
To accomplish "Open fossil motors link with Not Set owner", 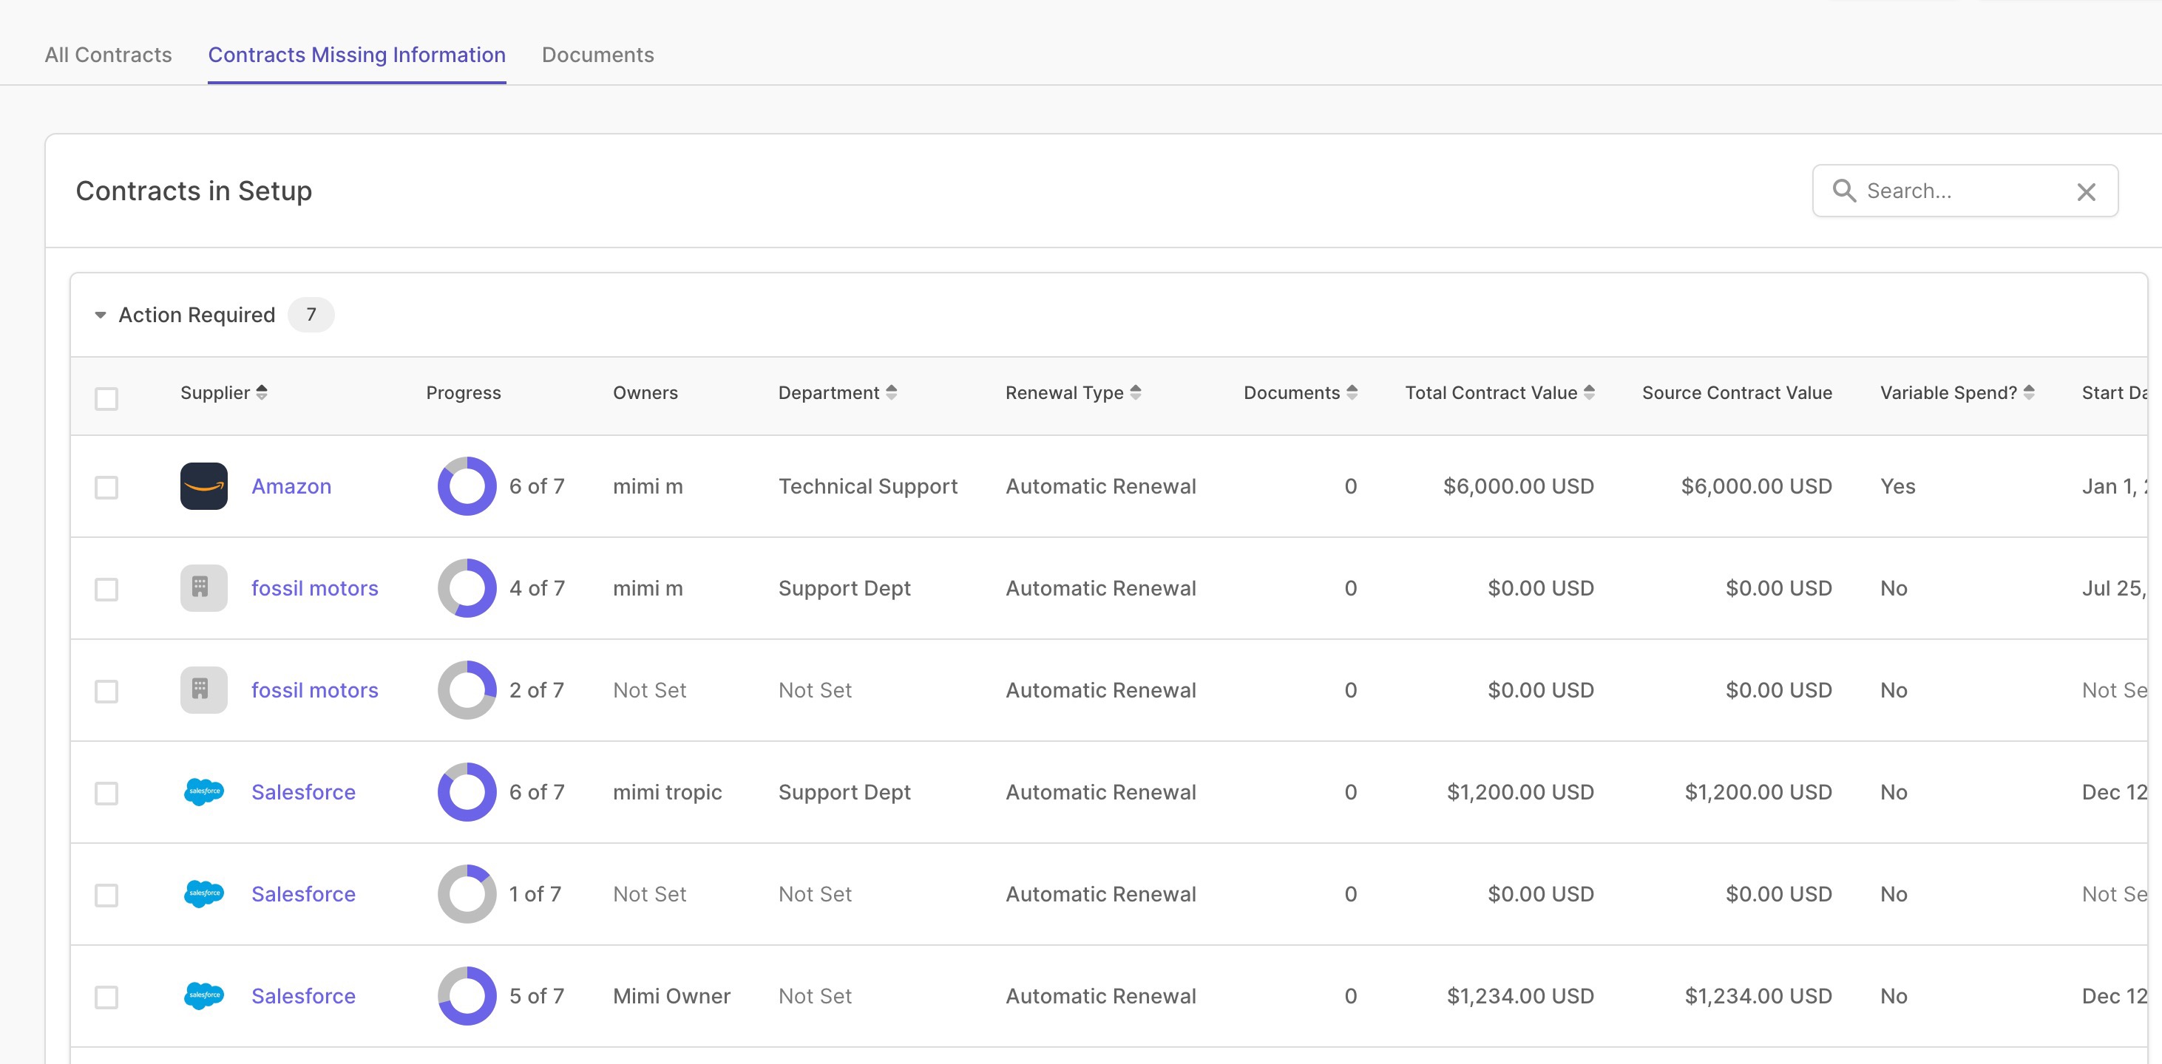I will click(x=315, y=690).
